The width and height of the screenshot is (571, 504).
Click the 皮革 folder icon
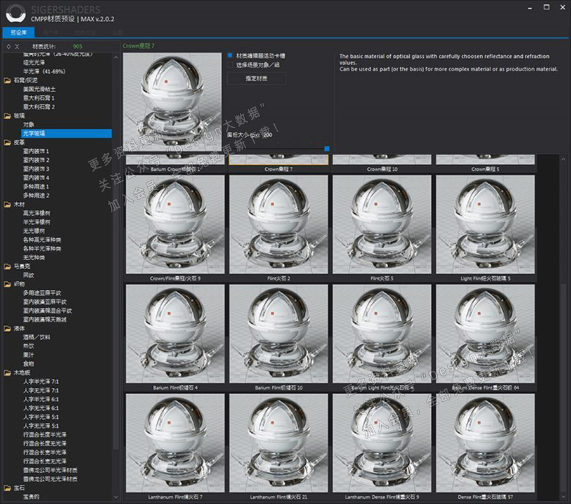pos(7,143)
